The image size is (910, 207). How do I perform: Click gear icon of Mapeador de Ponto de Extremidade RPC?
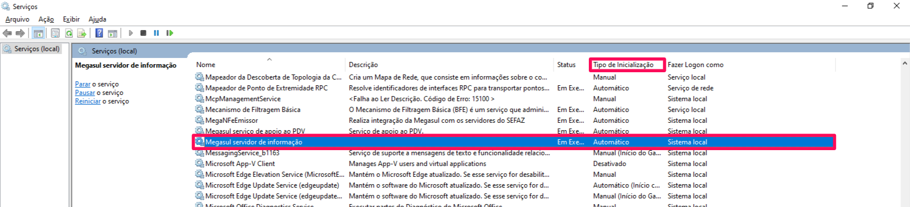[x=199, y=88]
